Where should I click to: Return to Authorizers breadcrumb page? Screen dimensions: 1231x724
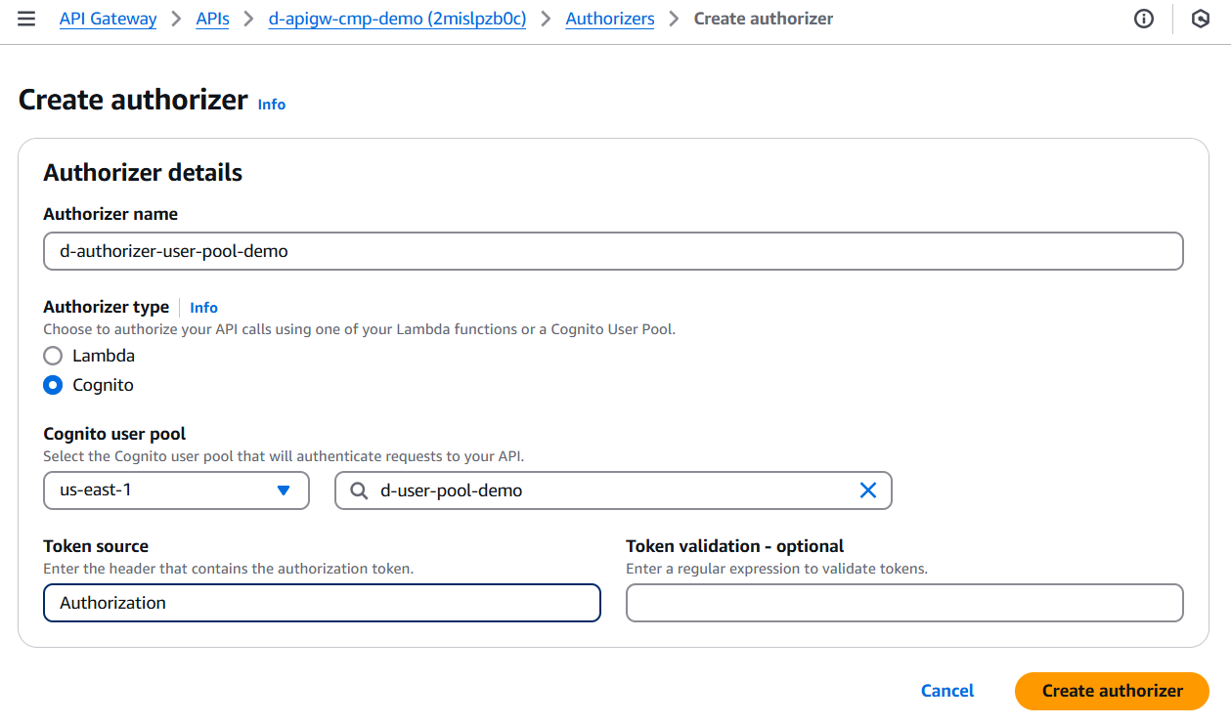[610, 19]
